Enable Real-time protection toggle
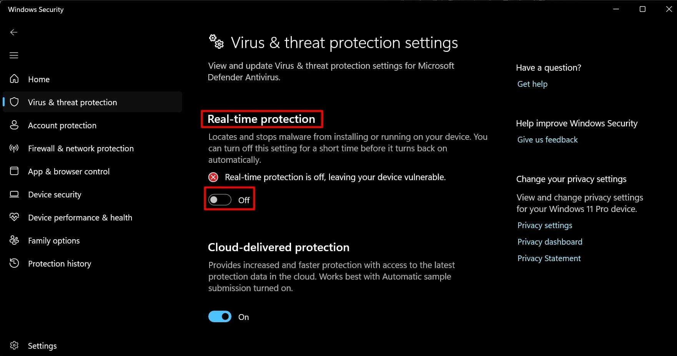Viewport: 677px width, 356px height. (x=220, y=199)
